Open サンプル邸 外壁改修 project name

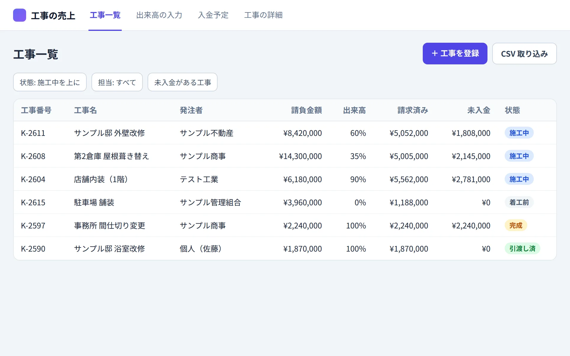(110, 133)
